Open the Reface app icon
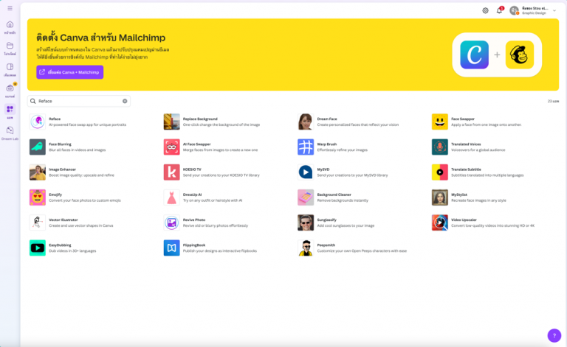 click(38, 122)
